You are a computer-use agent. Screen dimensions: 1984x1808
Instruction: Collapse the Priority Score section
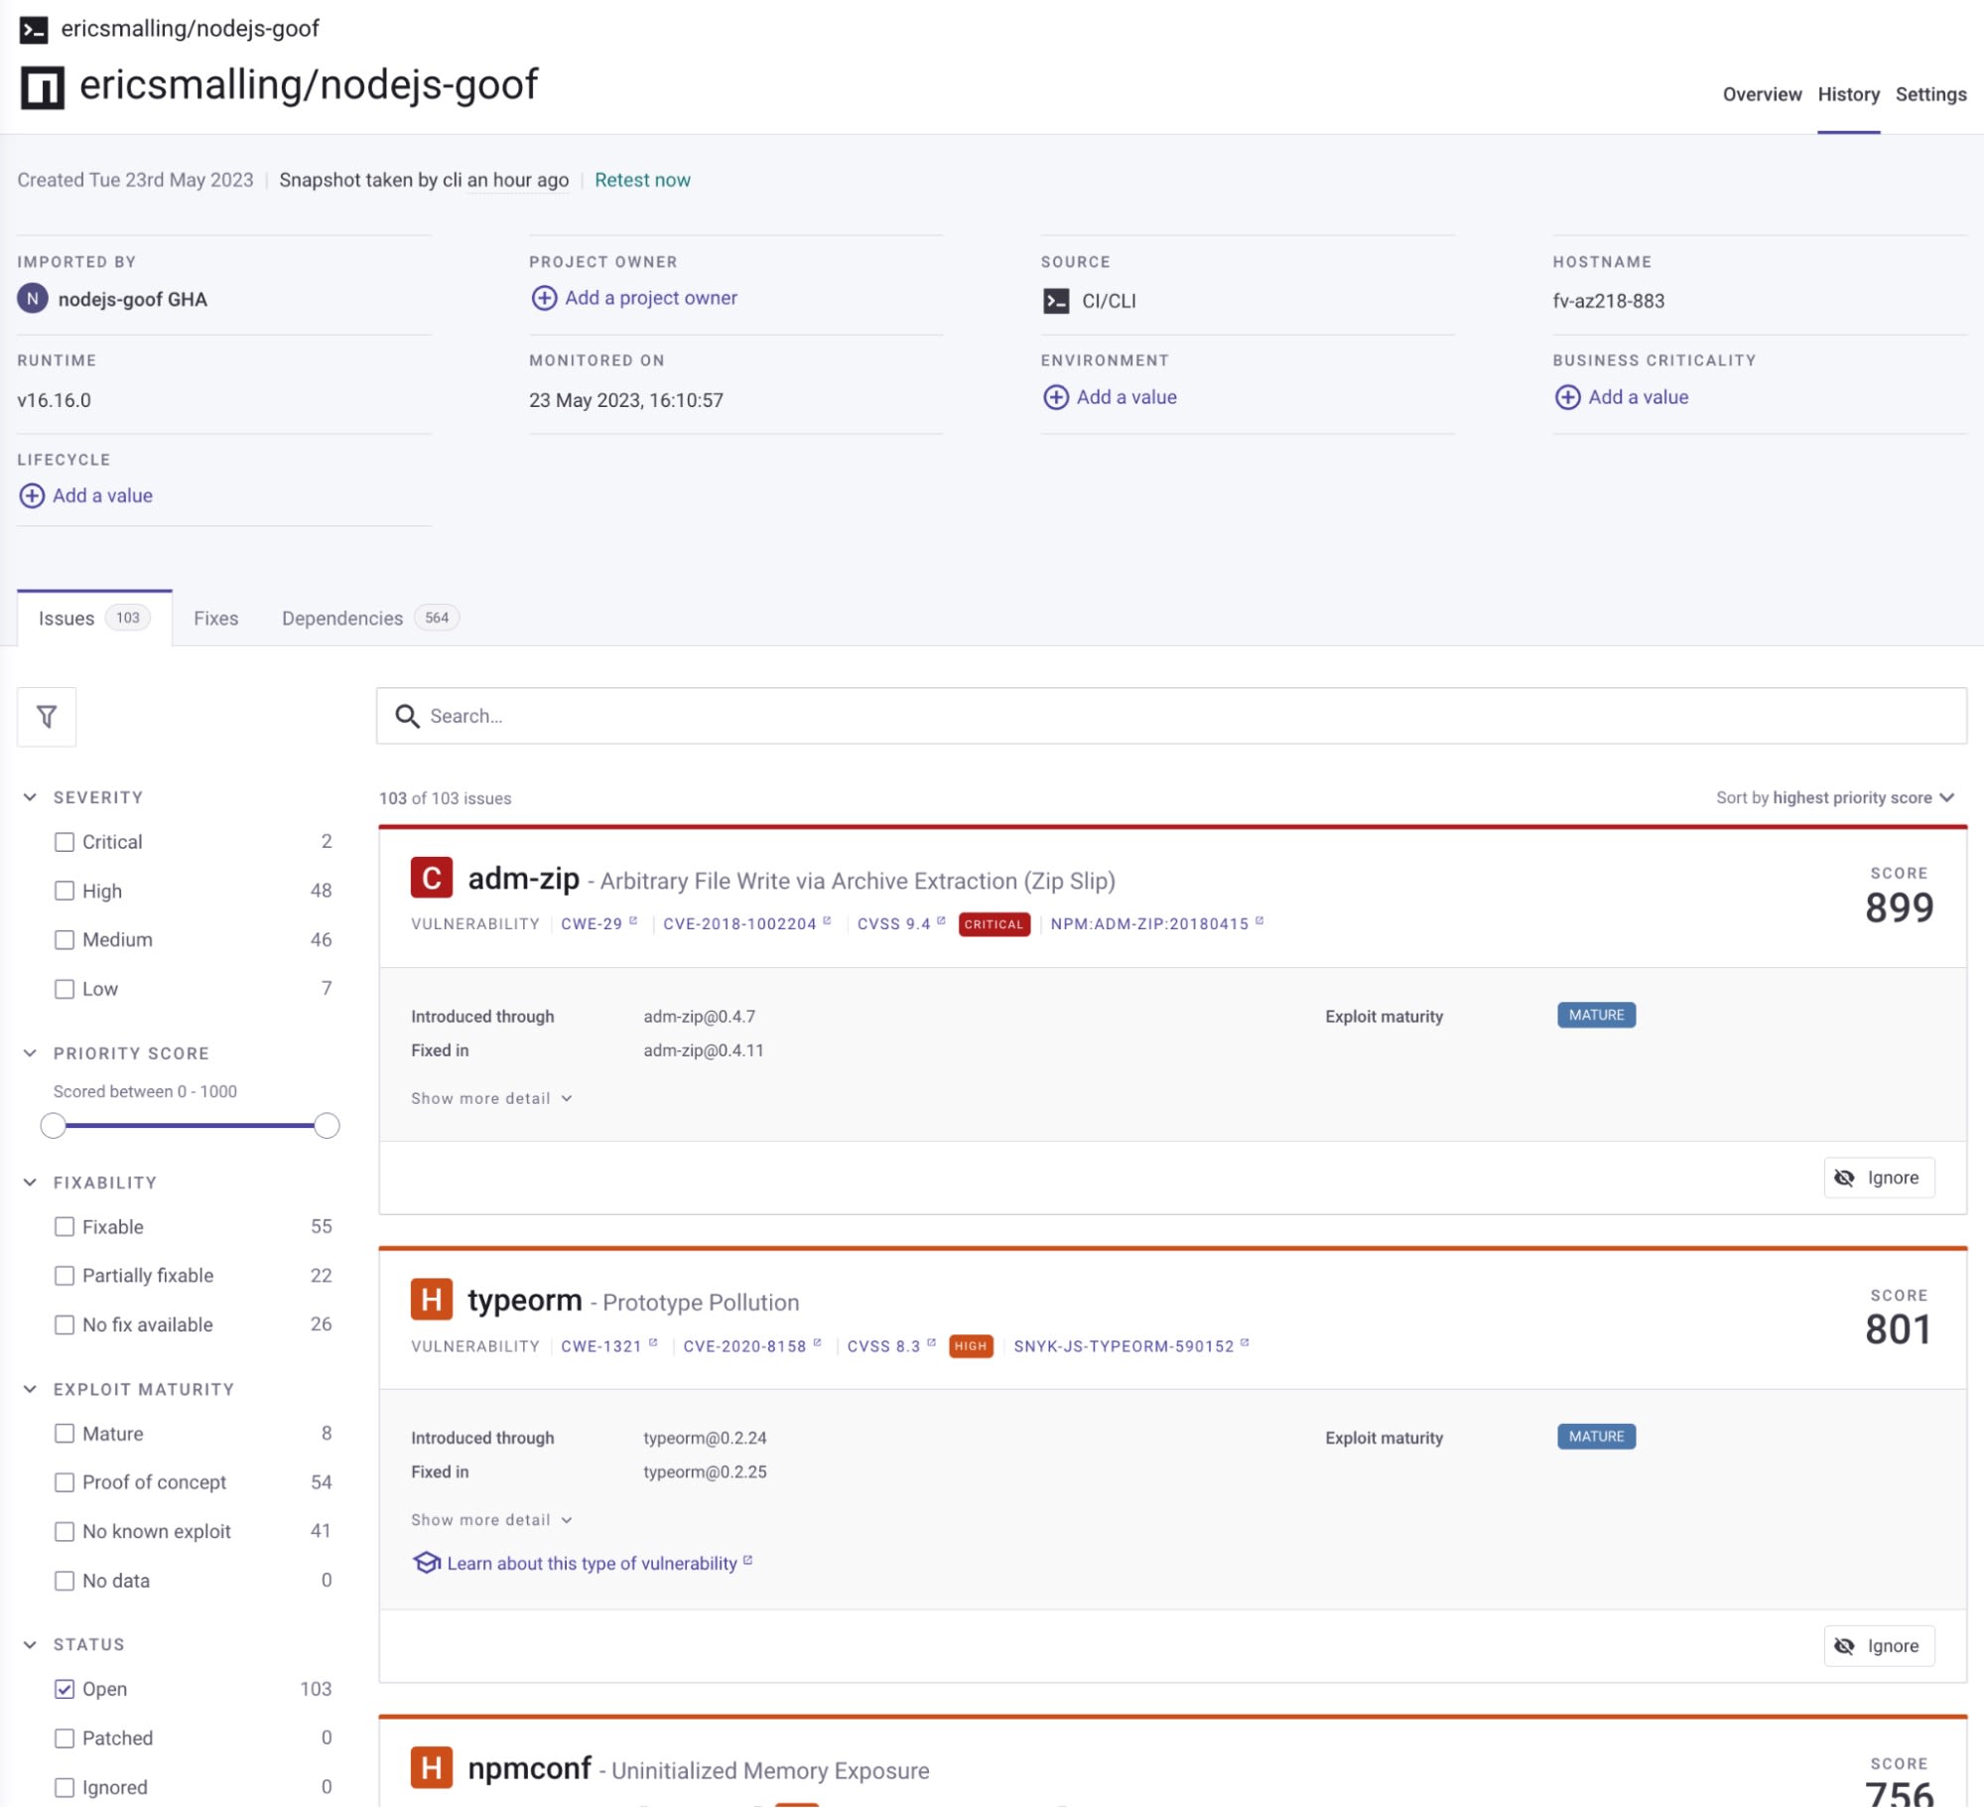(x=30, y=1053)
